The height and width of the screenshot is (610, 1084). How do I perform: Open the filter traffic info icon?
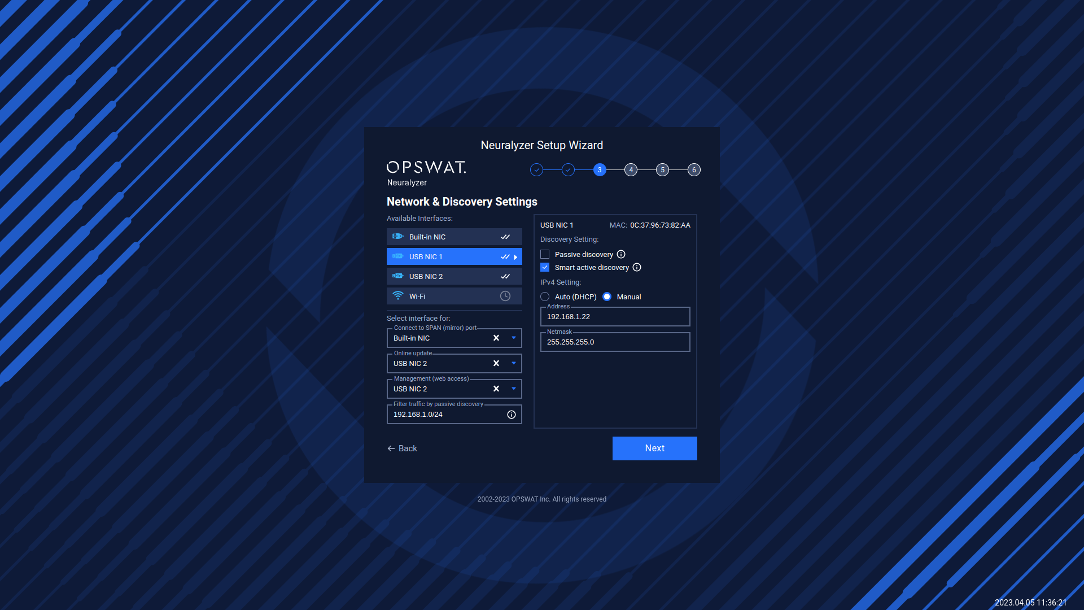(x=512, y=415)
